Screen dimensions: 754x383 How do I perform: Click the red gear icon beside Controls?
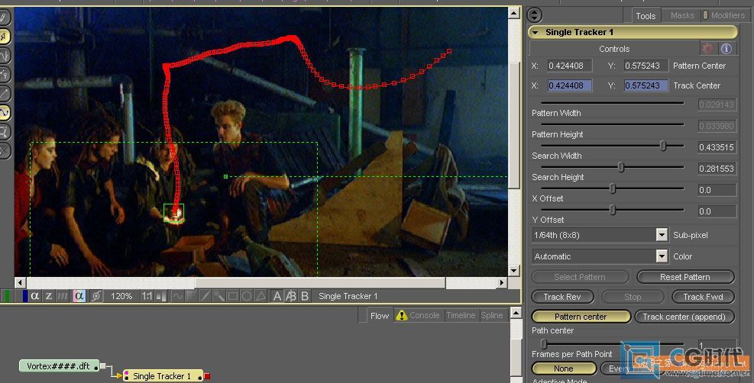coord(707,49)
